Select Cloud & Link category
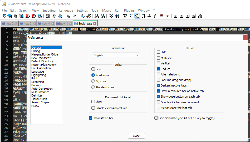The height and width of the screenshot is (142, 250). 39,99
